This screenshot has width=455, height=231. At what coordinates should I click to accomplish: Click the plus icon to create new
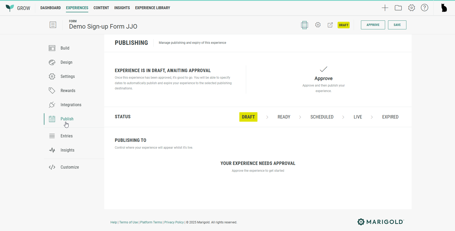385,8
